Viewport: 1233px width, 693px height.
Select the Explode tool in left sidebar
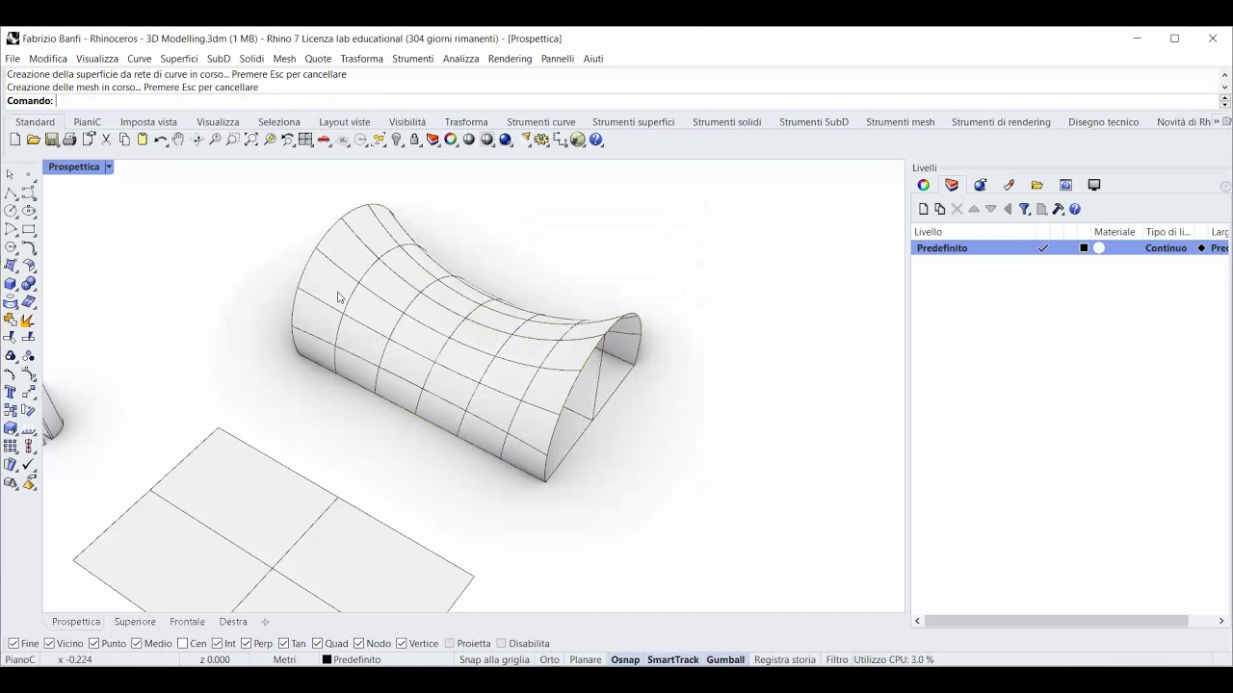point(29,320)
